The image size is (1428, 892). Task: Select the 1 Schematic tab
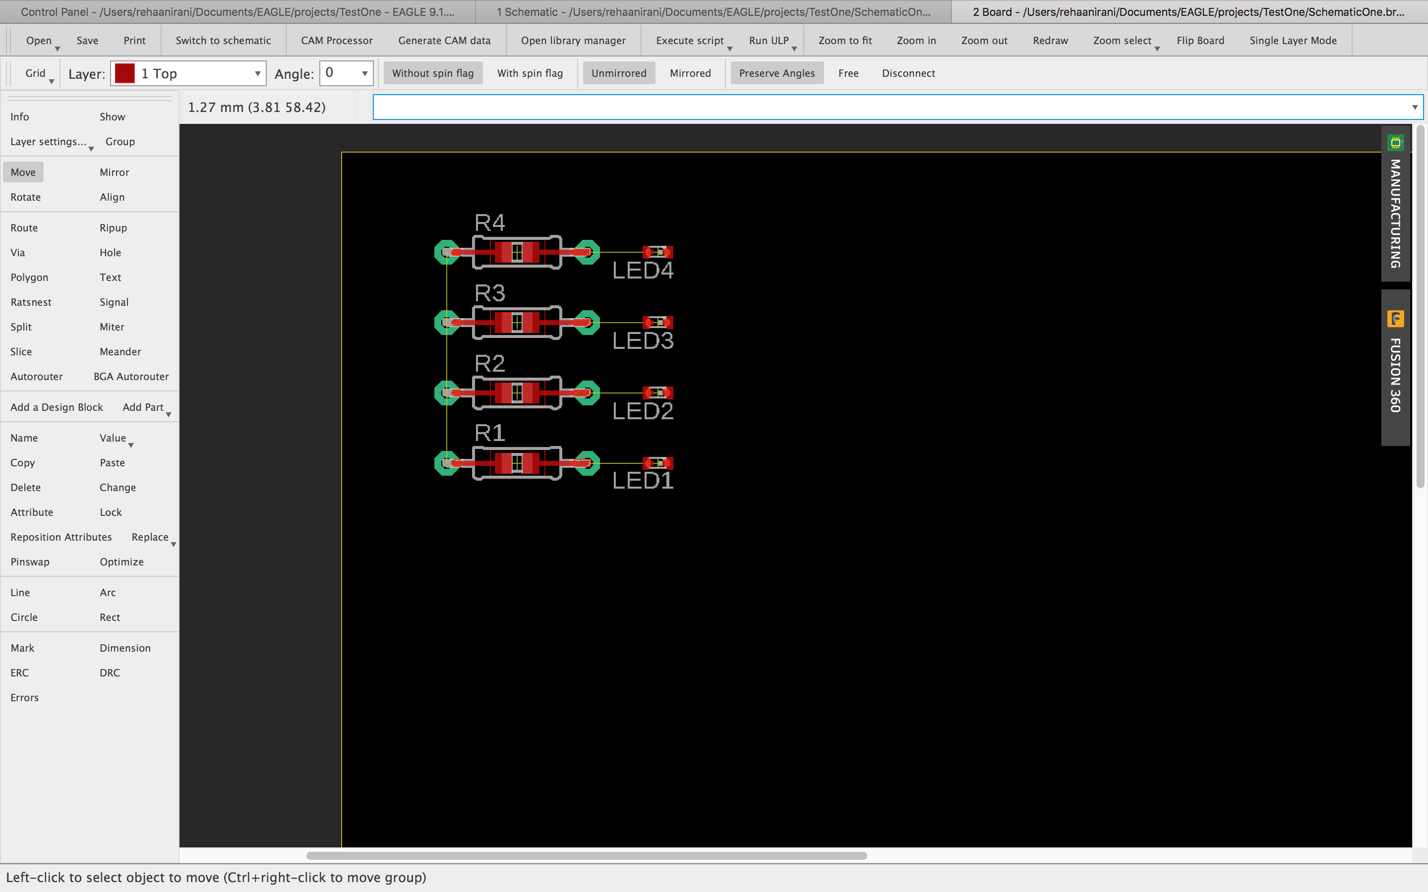click(x=714, y=10)
